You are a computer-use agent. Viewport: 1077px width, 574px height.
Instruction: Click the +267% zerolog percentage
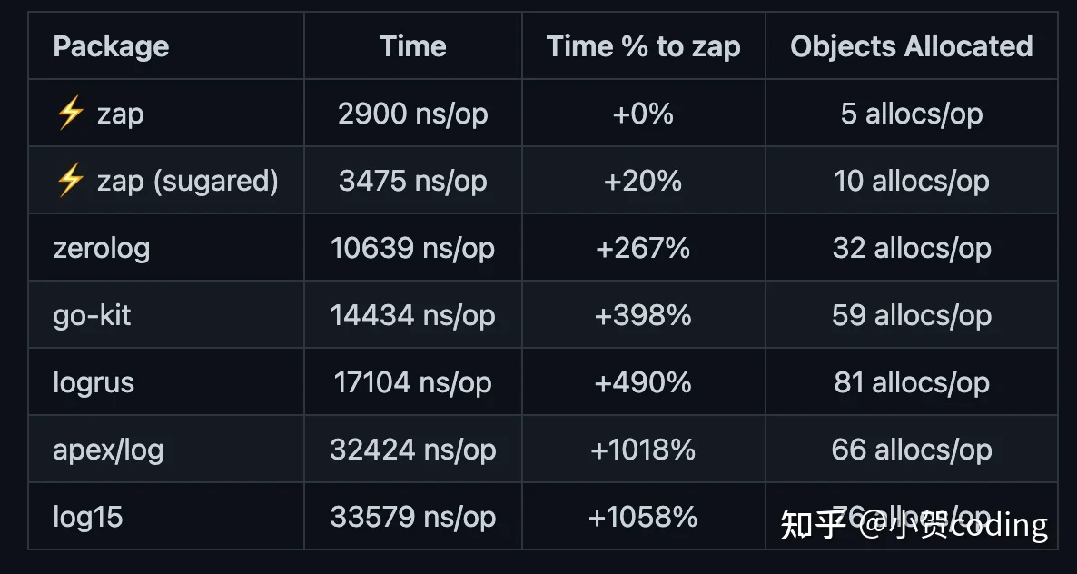point(644,248)
